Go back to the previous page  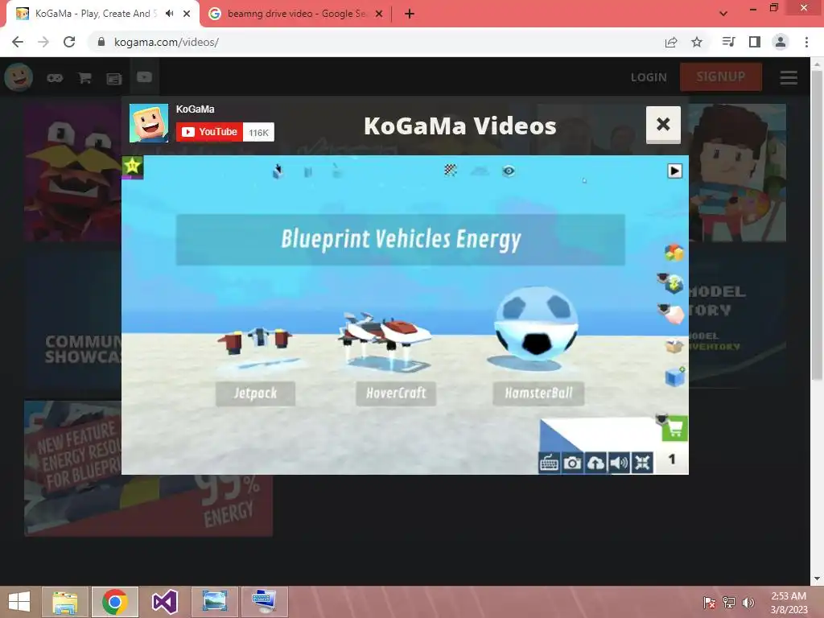click(18, 42)
